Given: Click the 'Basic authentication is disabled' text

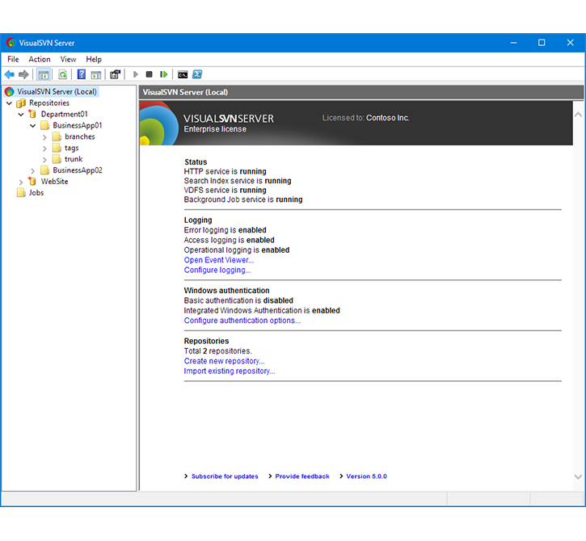Looking at the screenshot, I should 238,300.
